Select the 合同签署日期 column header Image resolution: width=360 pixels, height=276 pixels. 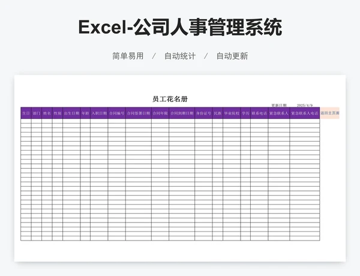(x=139, y=113)
